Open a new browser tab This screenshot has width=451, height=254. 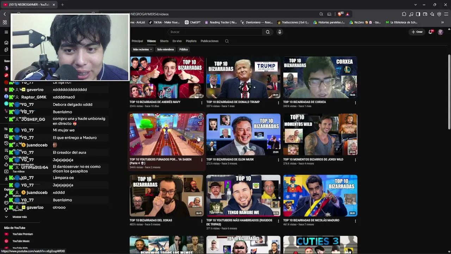click(x=62, y=5)
